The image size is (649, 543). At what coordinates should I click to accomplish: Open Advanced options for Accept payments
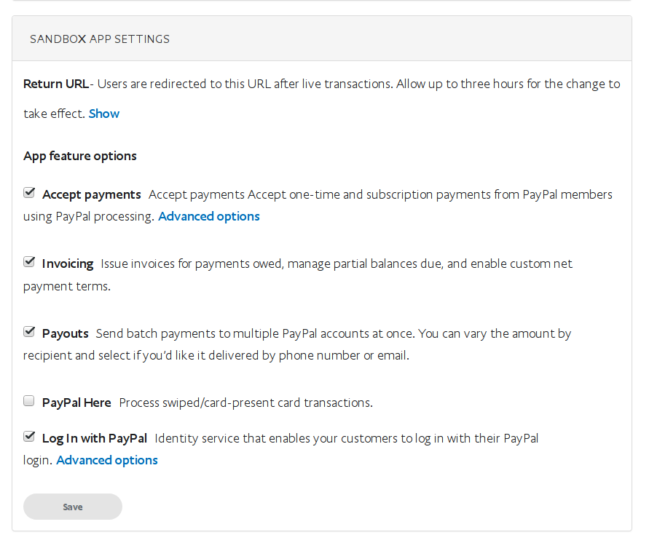(x=209, y=216)
